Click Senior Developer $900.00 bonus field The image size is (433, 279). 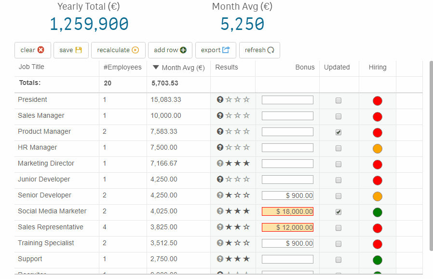coord(287,195)
